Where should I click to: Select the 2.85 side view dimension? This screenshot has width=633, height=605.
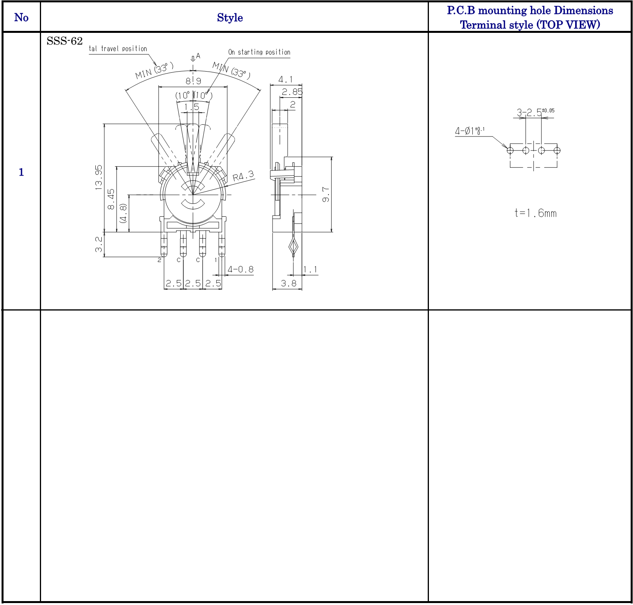click(292, 92)
